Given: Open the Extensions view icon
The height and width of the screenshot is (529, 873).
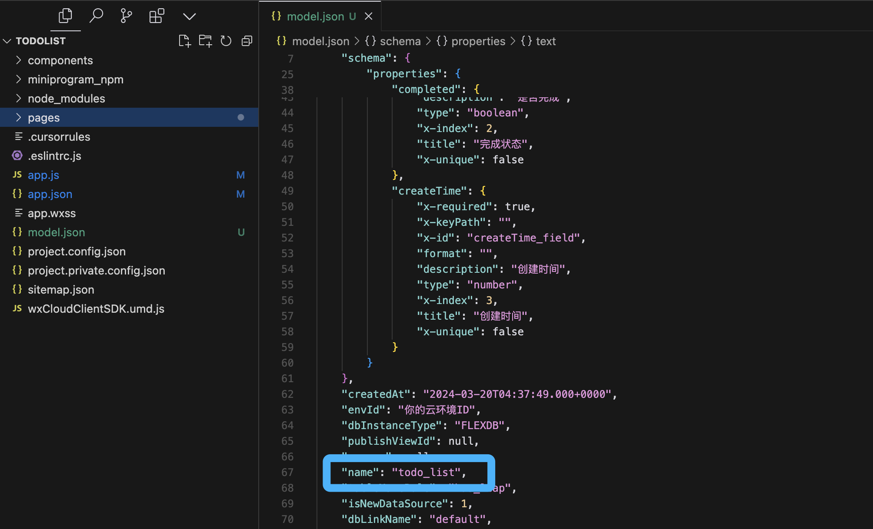Looking at the screenshot, I should (157, 17).
